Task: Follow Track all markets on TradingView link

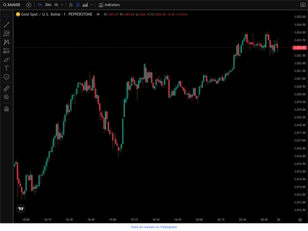Action: [x=154, y=227]
